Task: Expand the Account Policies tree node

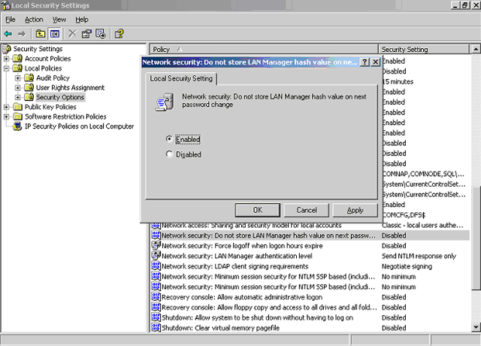Action: coord(7,59)
